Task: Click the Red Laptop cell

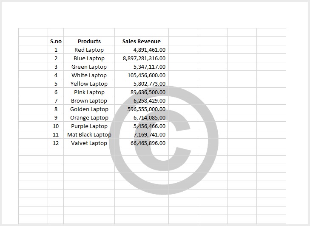Action: [x=89, y=50]
